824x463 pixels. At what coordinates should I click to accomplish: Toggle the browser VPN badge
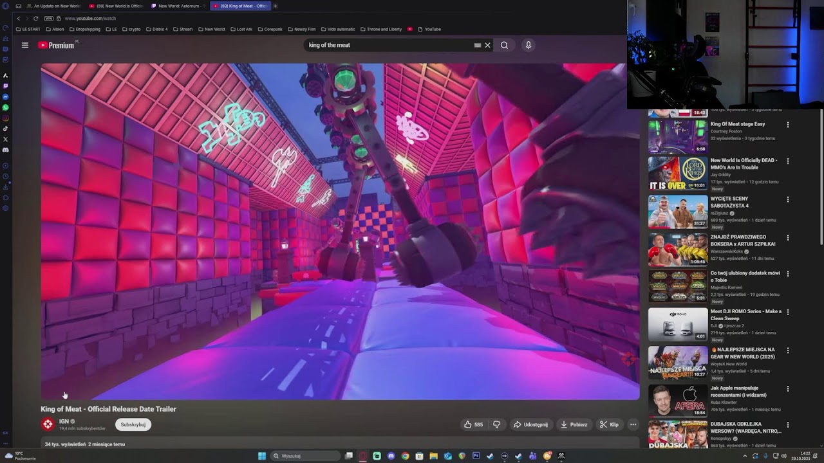coord(48,19)
